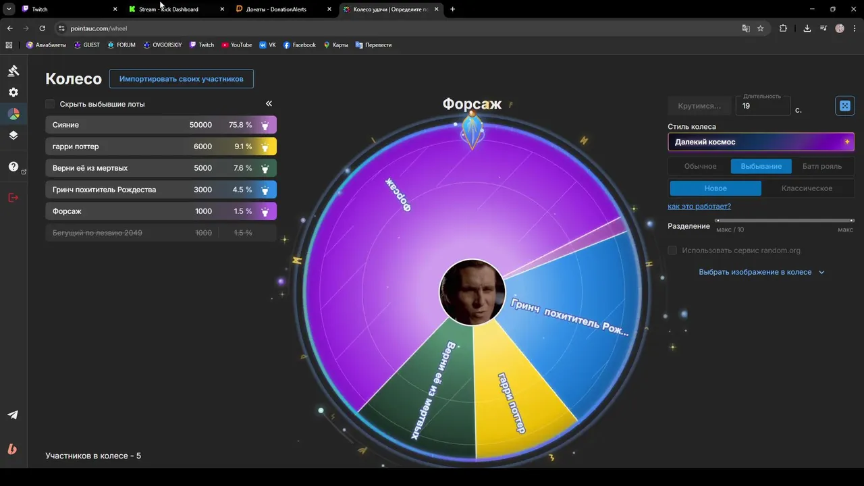
Task: Open the VK bookmark
Action: 268,45
